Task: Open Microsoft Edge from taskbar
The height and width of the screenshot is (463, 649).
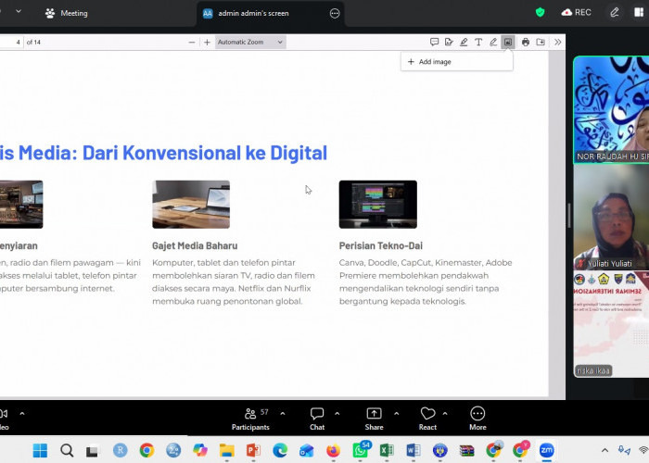Action: point(280,450)
